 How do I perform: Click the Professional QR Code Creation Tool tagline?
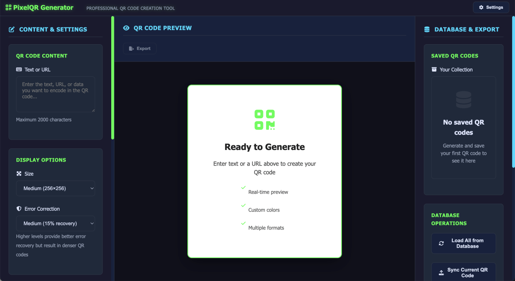(x=130, y=8)
